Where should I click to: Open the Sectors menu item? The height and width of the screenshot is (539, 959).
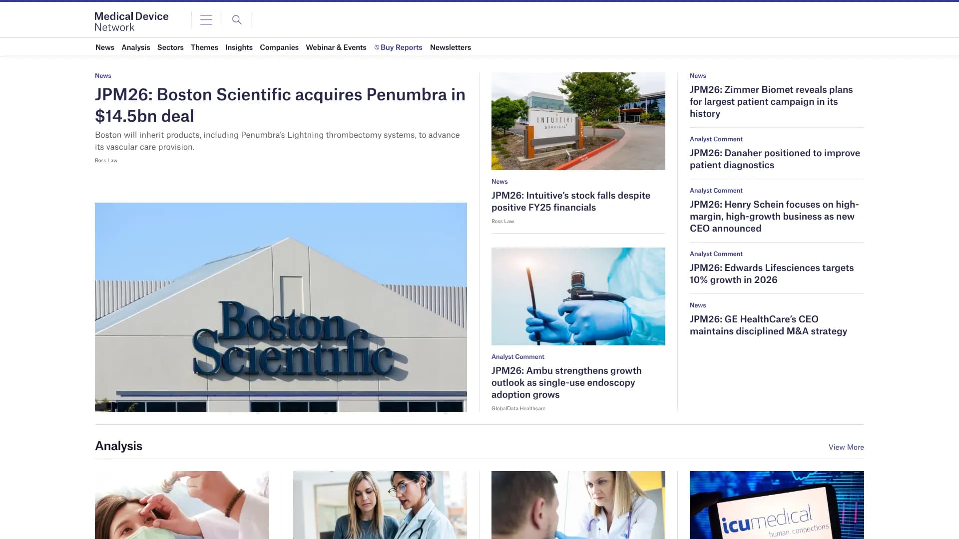pos(170,47)
